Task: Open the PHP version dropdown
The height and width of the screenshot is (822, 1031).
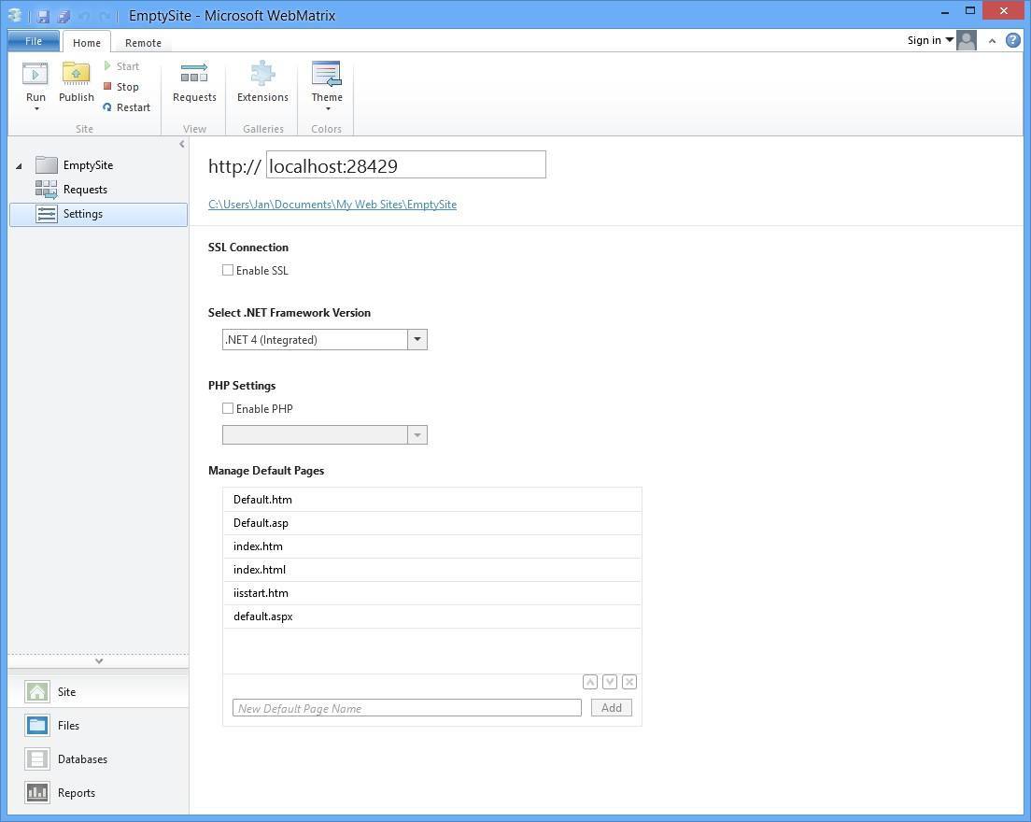Action: pos(417,434)
